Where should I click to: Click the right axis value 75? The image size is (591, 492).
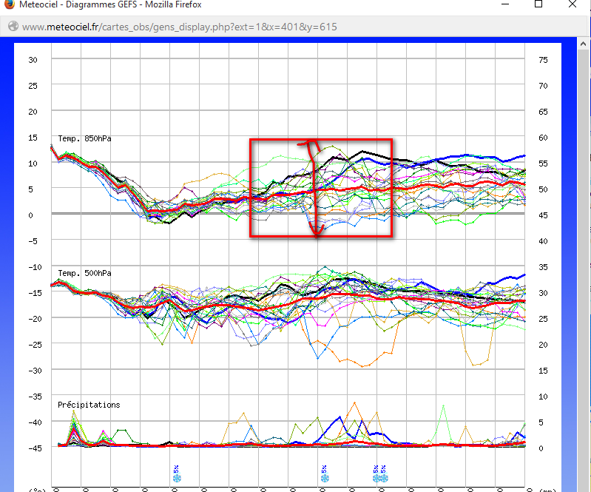pyautogui.click(x=543, y=60)
